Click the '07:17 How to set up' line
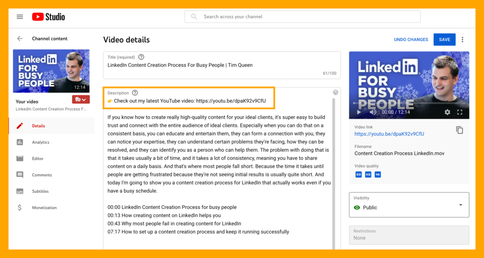Screen dimensions: 484x258 198,232
